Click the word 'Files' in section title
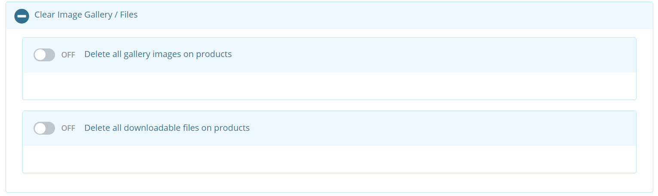 click(129, 15)
